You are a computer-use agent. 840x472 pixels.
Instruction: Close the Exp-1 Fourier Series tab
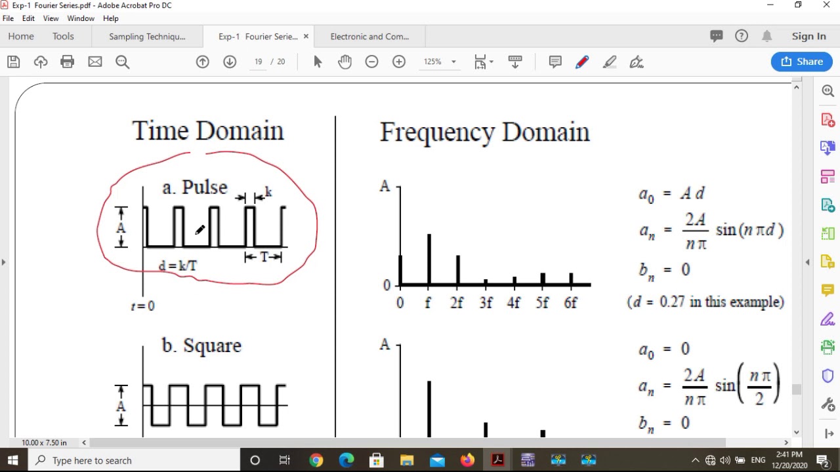306,37
